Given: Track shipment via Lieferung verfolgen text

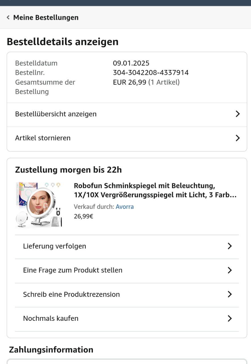Looking at the screenshot, I should coord(55,246).
